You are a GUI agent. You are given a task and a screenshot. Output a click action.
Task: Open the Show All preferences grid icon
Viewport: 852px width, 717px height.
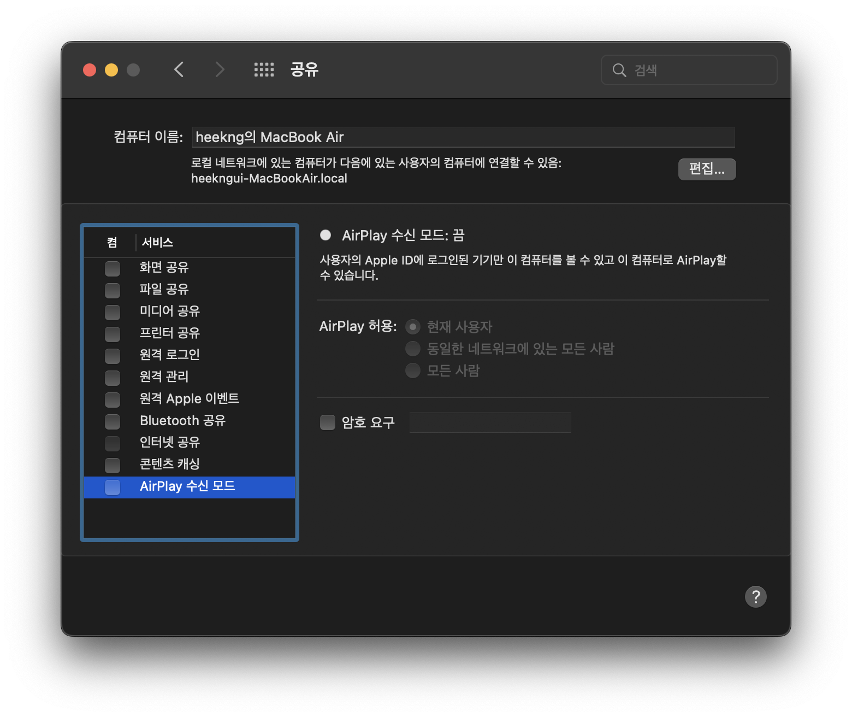pos(264,69)
